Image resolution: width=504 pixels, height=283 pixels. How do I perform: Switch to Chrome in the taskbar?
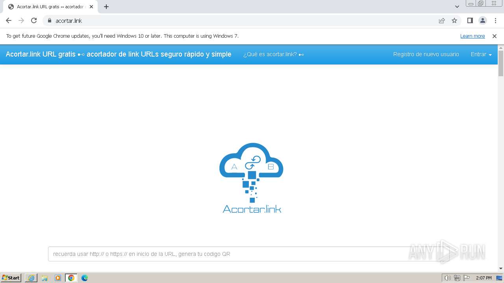click(71, 278)
